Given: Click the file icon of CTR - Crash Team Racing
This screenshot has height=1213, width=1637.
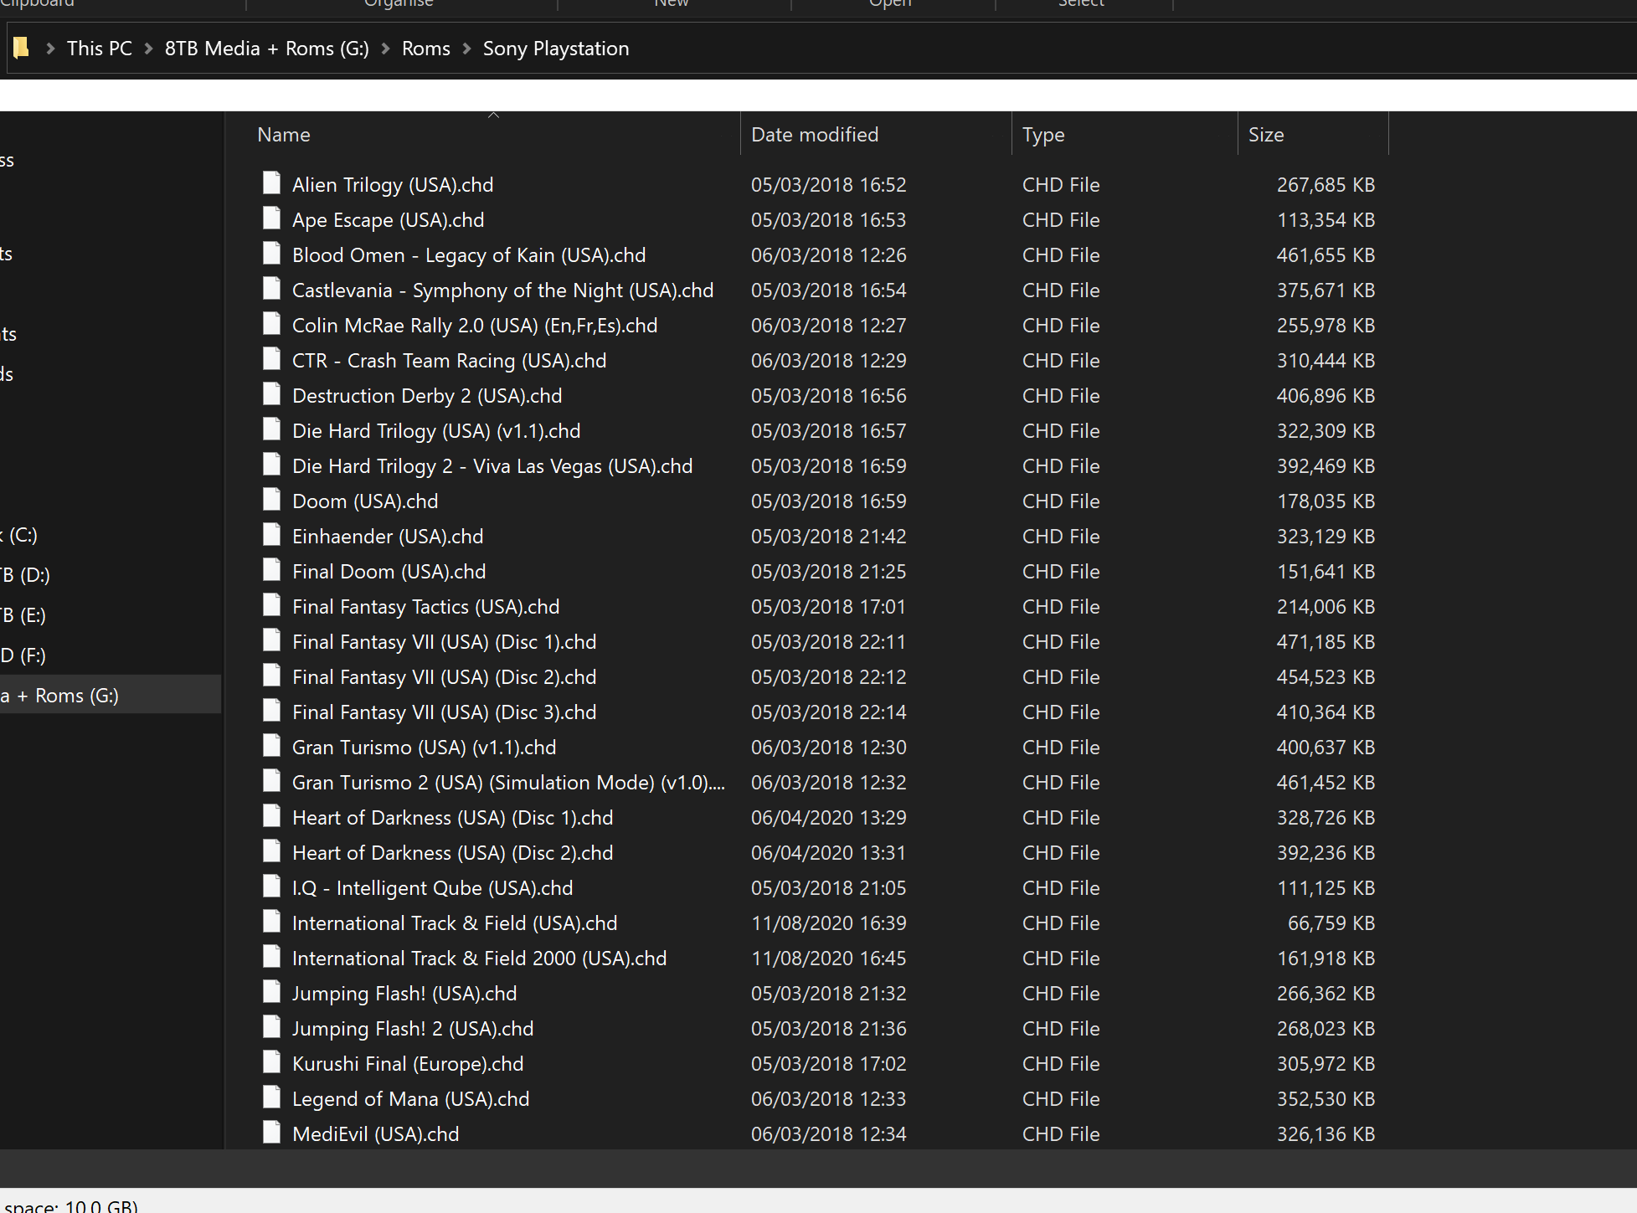Looking at the screenshot, I should click(271, 359).
